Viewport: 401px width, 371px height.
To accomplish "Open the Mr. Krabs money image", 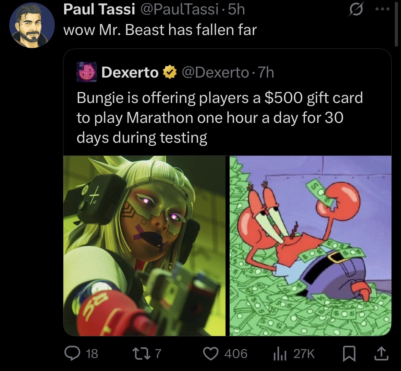I will [311, 246].
